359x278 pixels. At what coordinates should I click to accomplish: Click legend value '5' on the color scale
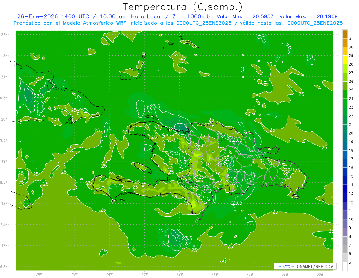coord(350,262)
